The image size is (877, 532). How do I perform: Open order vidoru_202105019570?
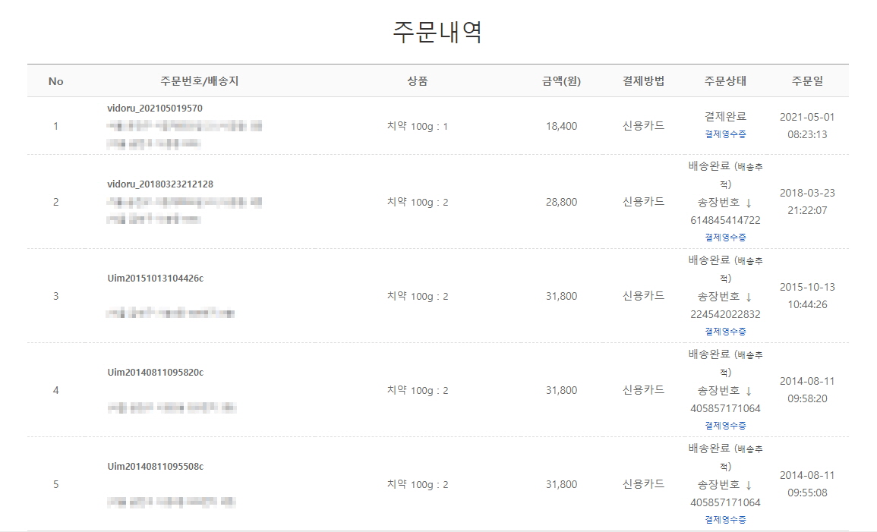155,109
